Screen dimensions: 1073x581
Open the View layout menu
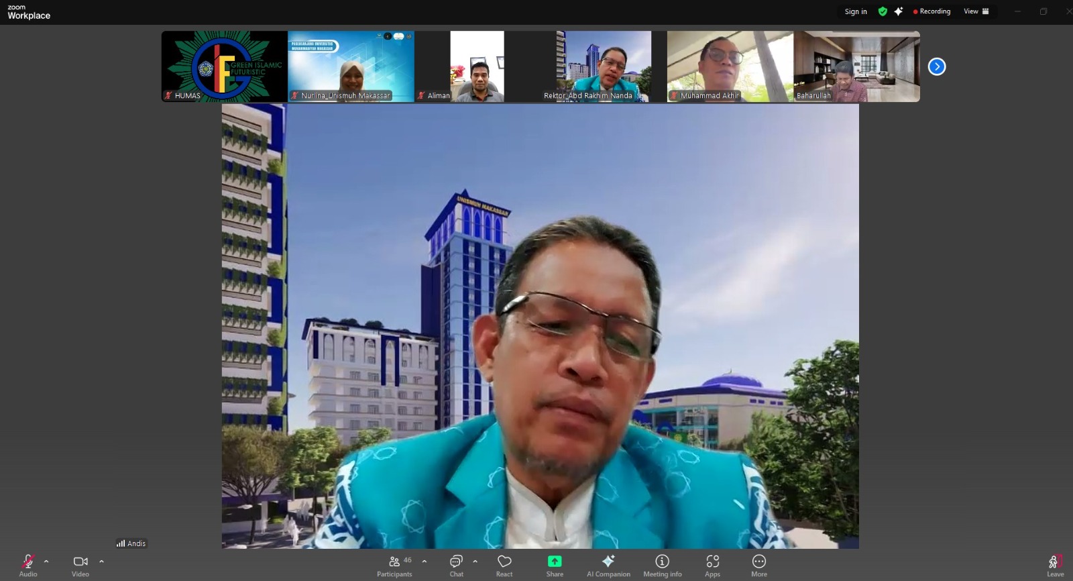976,11
